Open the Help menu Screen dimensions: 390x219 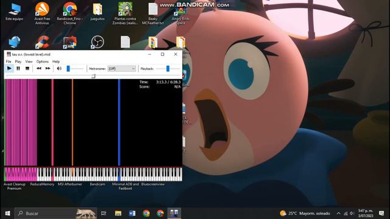(56, 61)
